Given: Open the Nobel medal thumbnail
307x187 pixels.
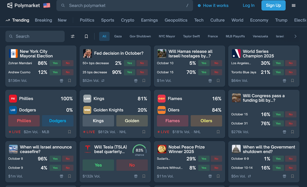Looking at the screenshot, I should [x=162, y=149].
